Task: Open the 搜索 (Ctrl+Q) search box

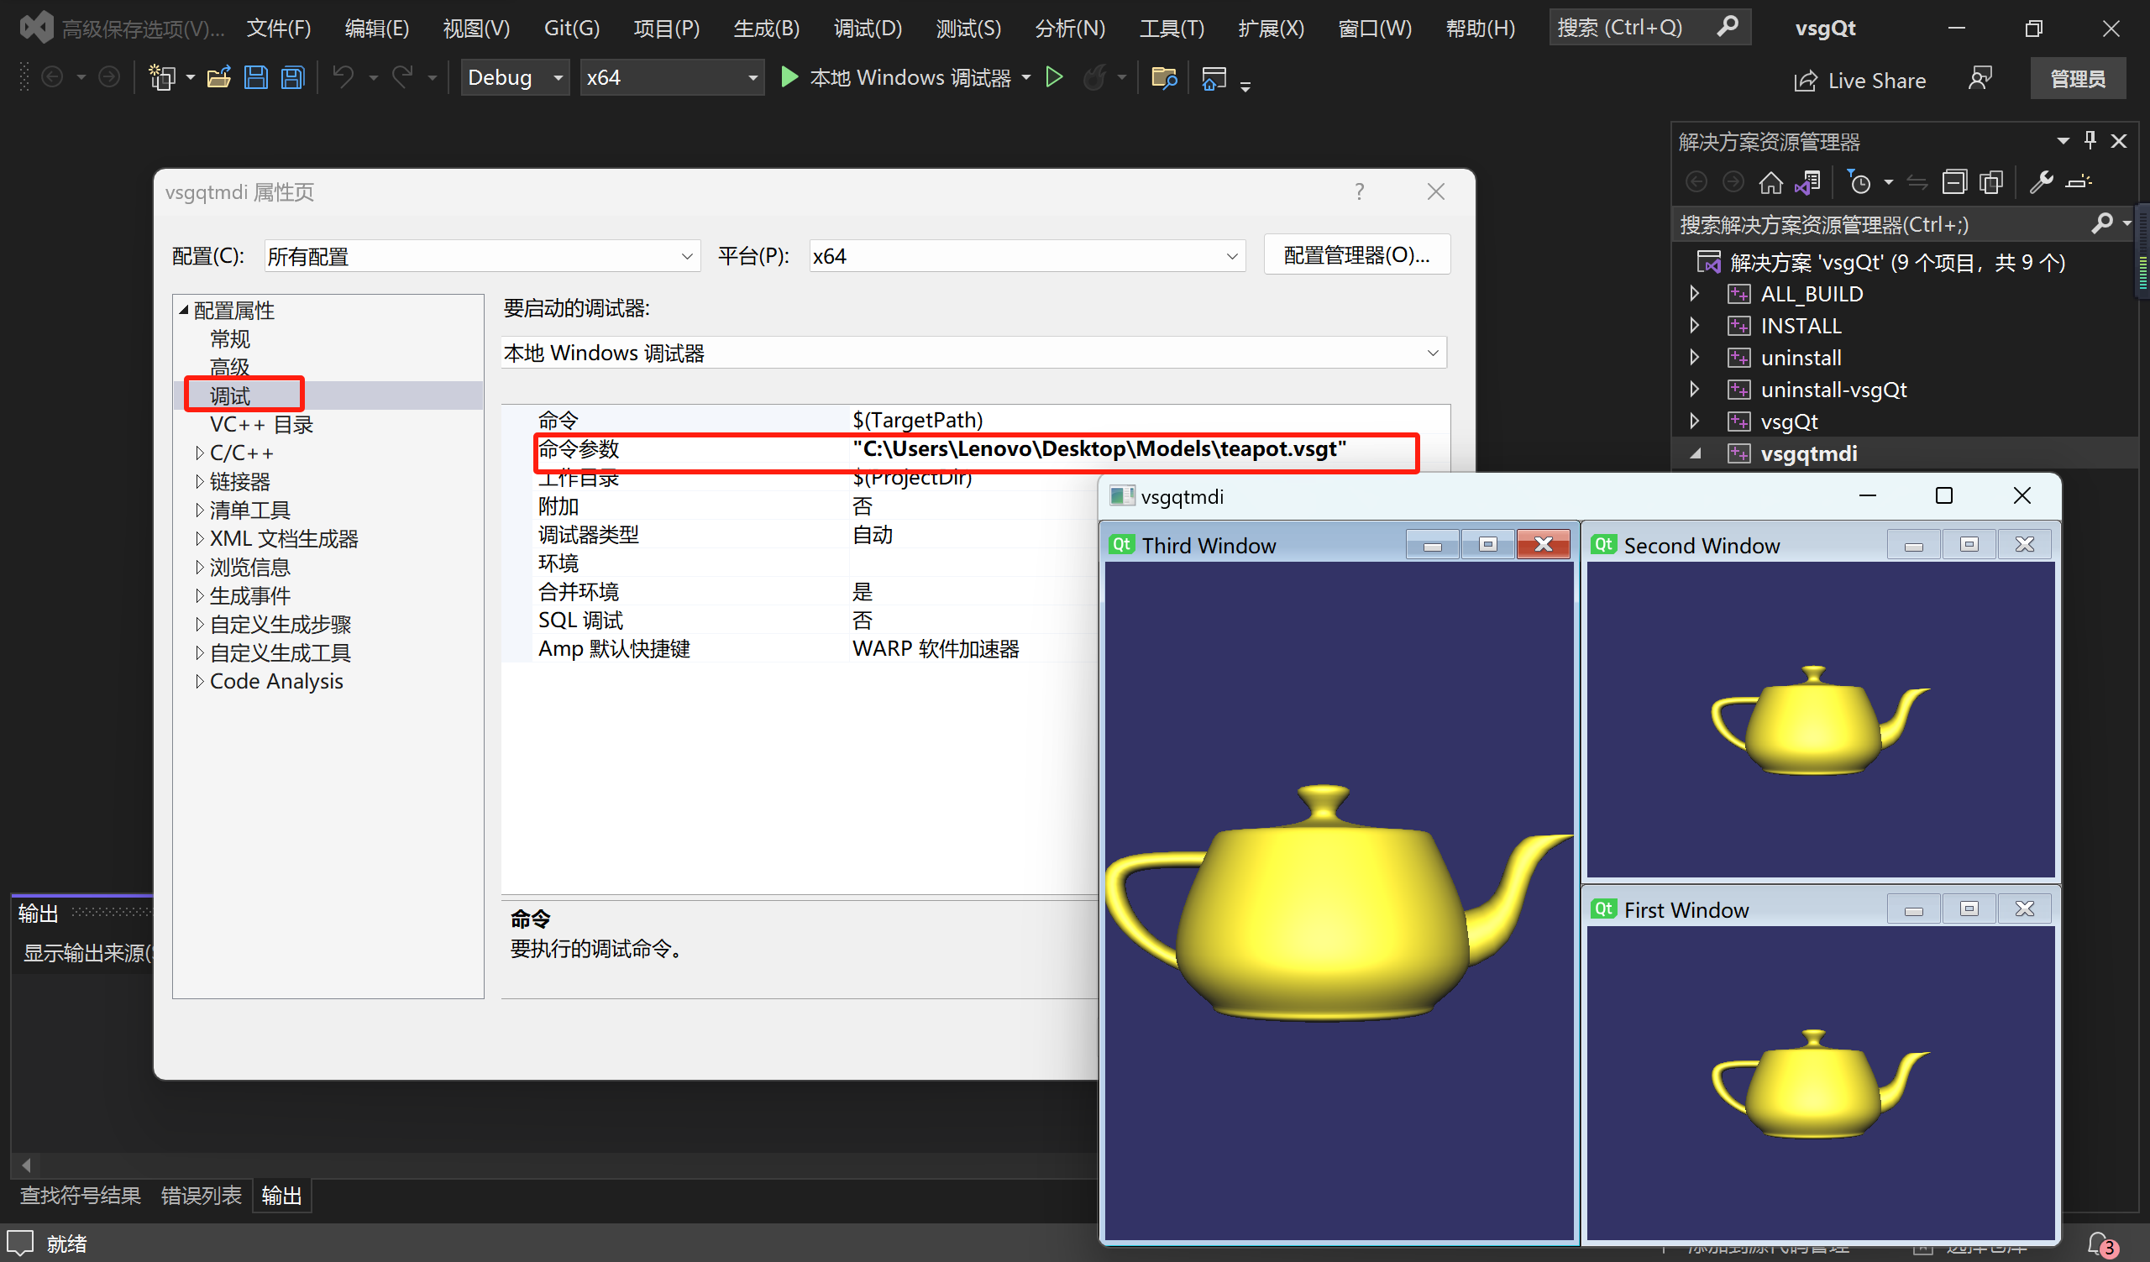Action: pyautogui.click(x=1647, y=26)
